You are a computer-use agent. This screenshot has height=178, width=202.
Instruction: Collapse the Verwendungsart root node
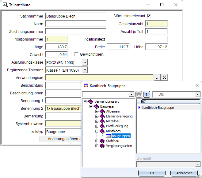pyautogui.click(x=85, y=101)
